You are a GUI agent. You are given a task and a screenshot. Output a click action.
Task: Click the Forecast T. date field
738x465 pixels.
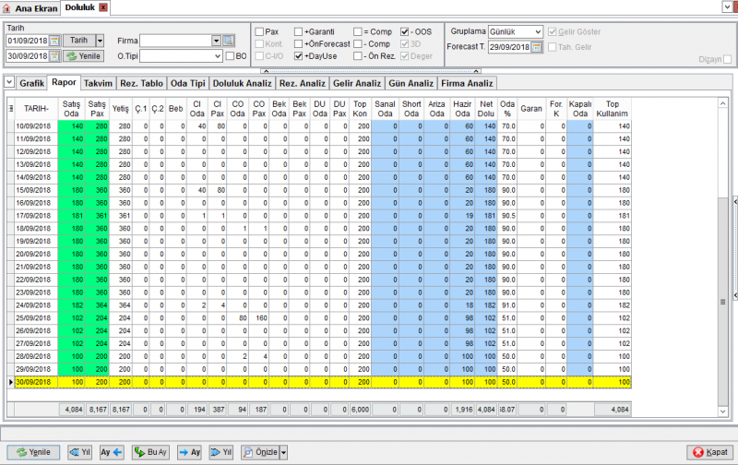click(x=510, y=47)
